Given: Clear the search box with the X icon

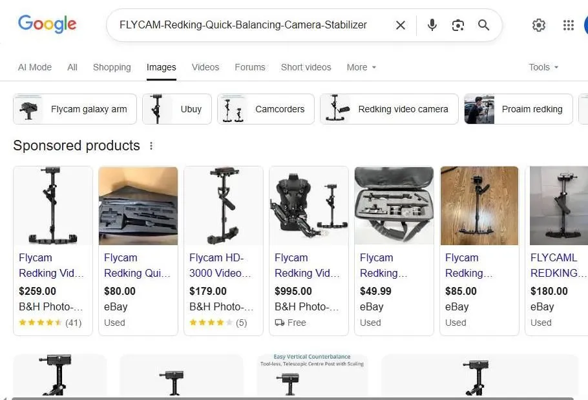Looking at the screenshot, I should [401, 25].
